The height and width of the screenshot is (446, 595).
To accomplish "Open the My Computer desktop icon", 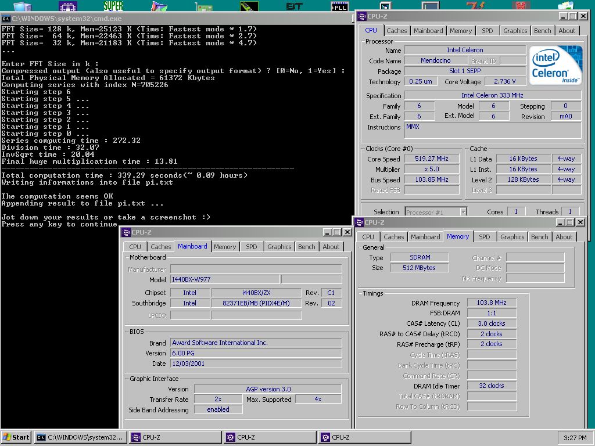I will (x=23, y=6).
